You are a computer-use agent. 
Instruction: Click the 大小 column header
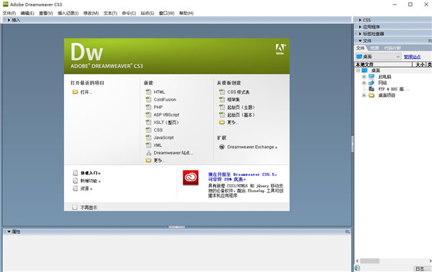pyautogui.click(x=419, y=65)
